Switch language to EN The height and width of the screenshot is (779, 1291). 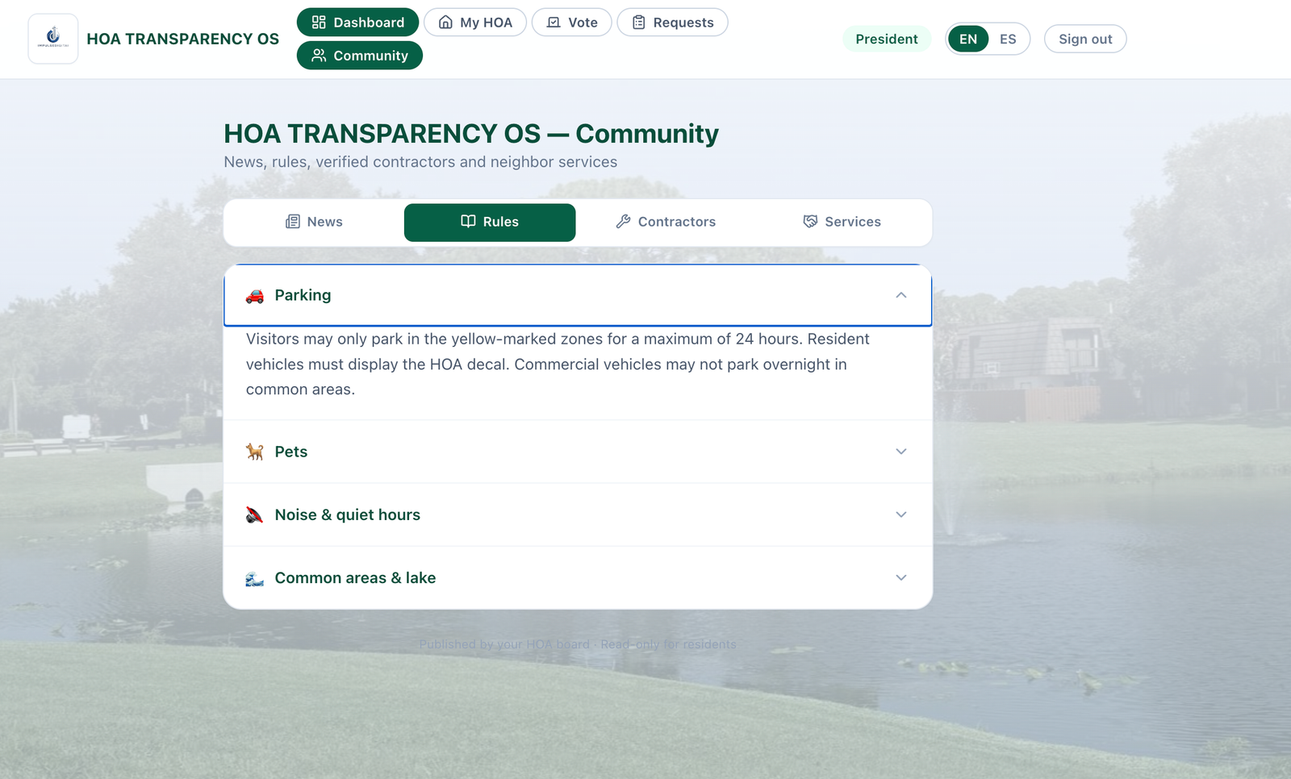click(968, 39)
